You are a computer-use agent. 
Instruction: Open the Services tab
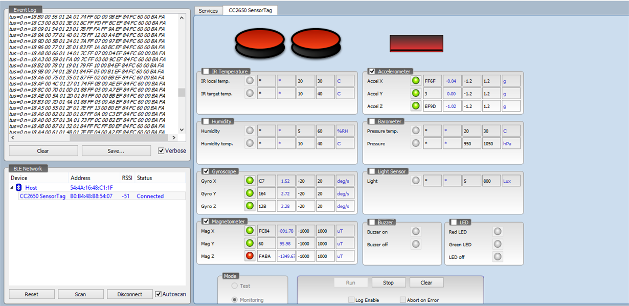[208, 11]
